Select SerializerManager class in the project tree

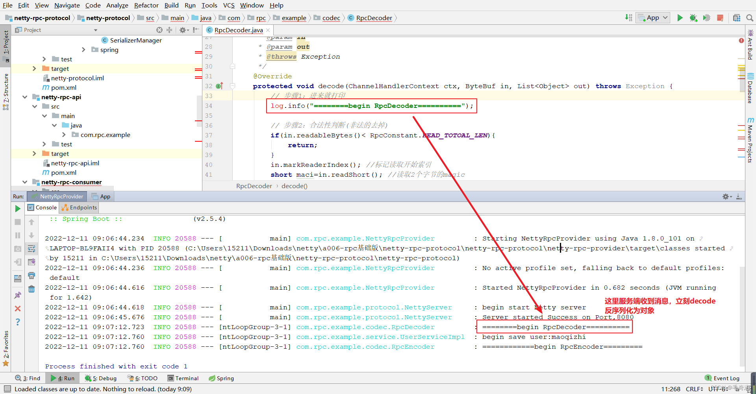pyautogui.click(x=132, y=40)
